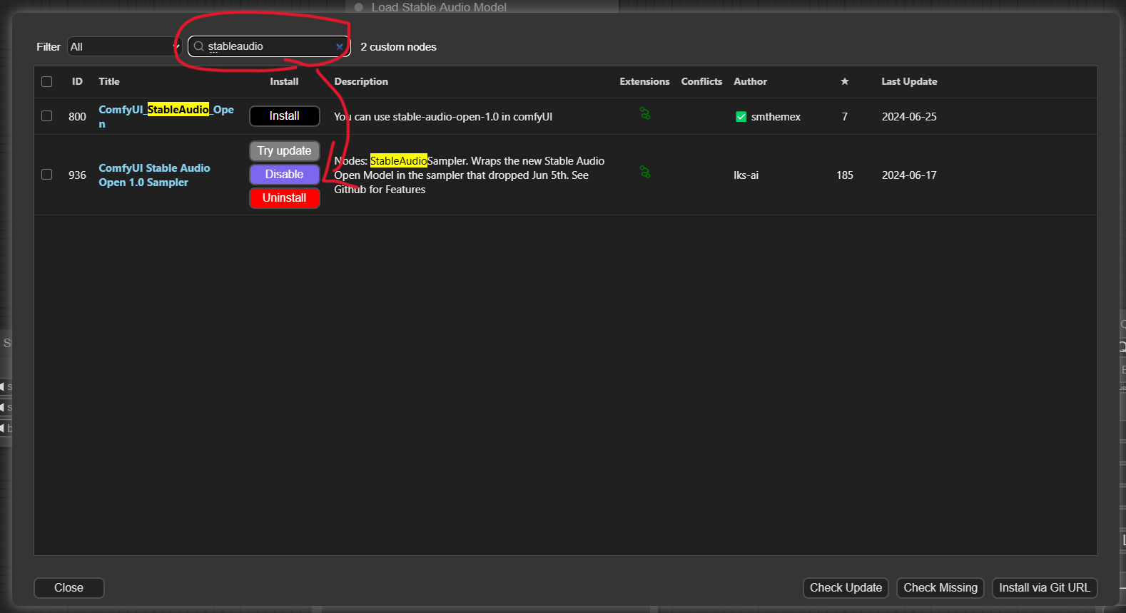1126x613 pixels.
Task: Check the box for row ID 800
Action: point(47,115)
